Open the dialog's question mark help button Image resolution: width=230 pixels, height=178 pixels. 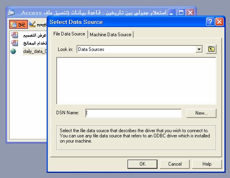(210, 22)
